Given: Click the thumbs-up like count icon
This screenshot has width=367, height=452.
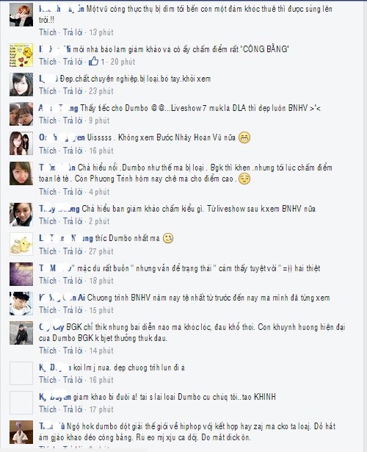Looking at the screenshot, I should coord(93,62).
